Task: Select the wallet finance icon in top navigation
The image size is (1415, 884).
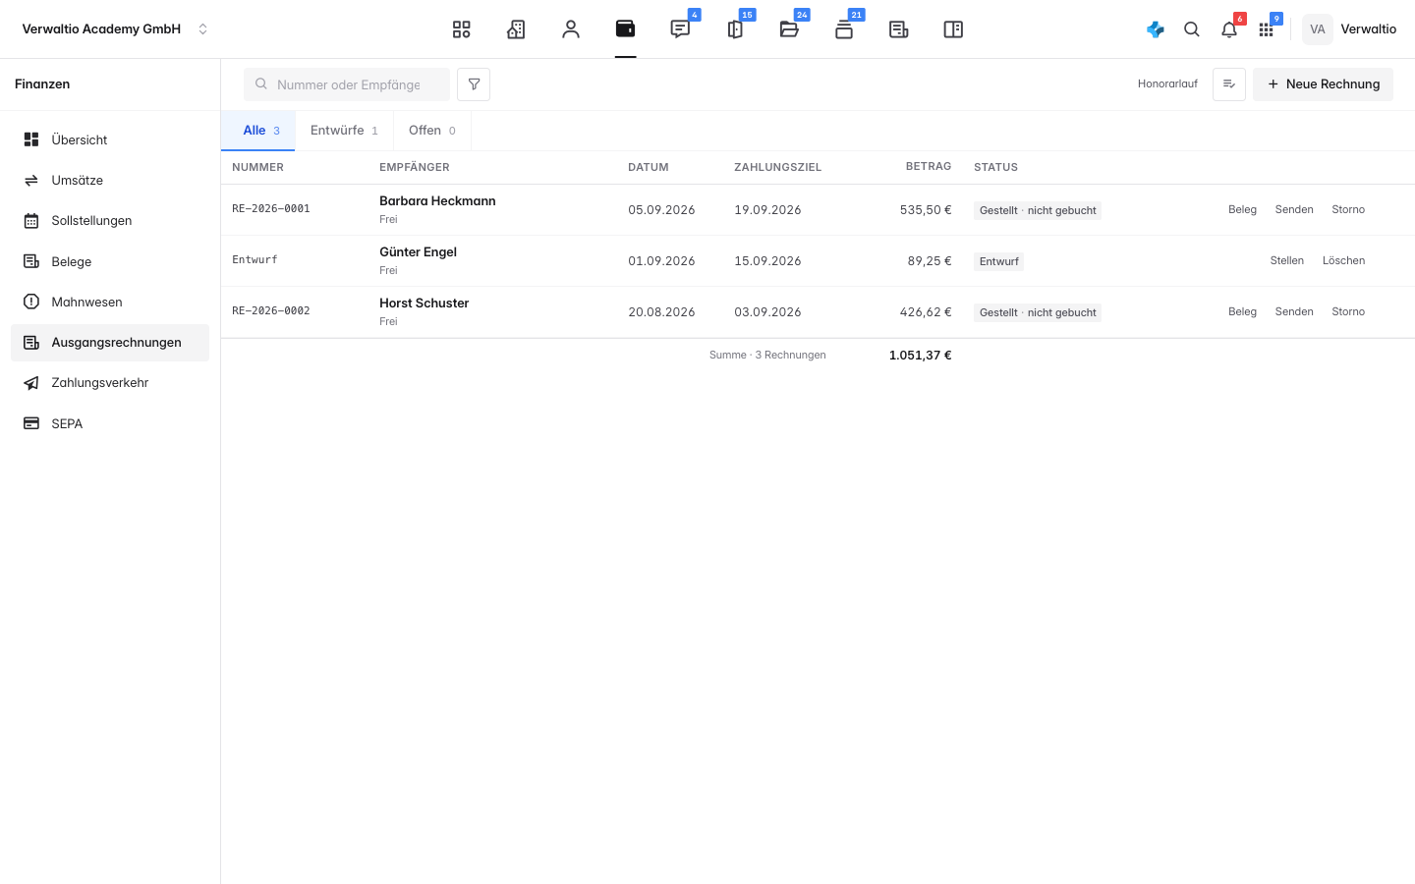Action: [625, 29]
